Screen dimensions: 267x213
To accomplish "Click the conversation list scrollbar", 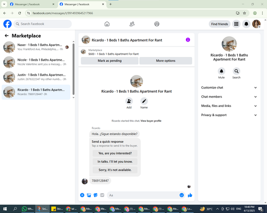I will [x=74, y=69].
